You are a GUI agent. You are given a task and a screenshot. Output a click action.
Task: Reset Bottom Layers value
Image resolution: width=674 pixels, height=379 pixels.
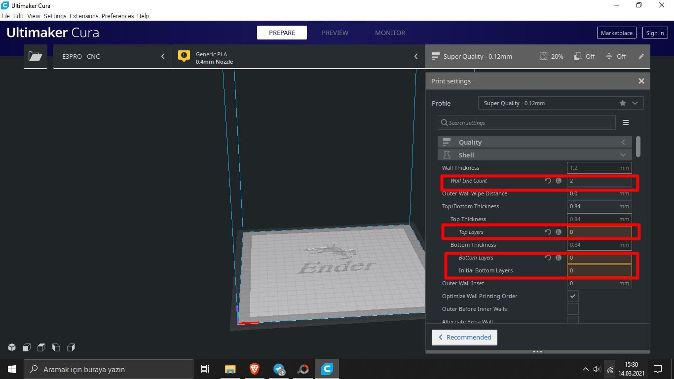click(x=548, y=258)
